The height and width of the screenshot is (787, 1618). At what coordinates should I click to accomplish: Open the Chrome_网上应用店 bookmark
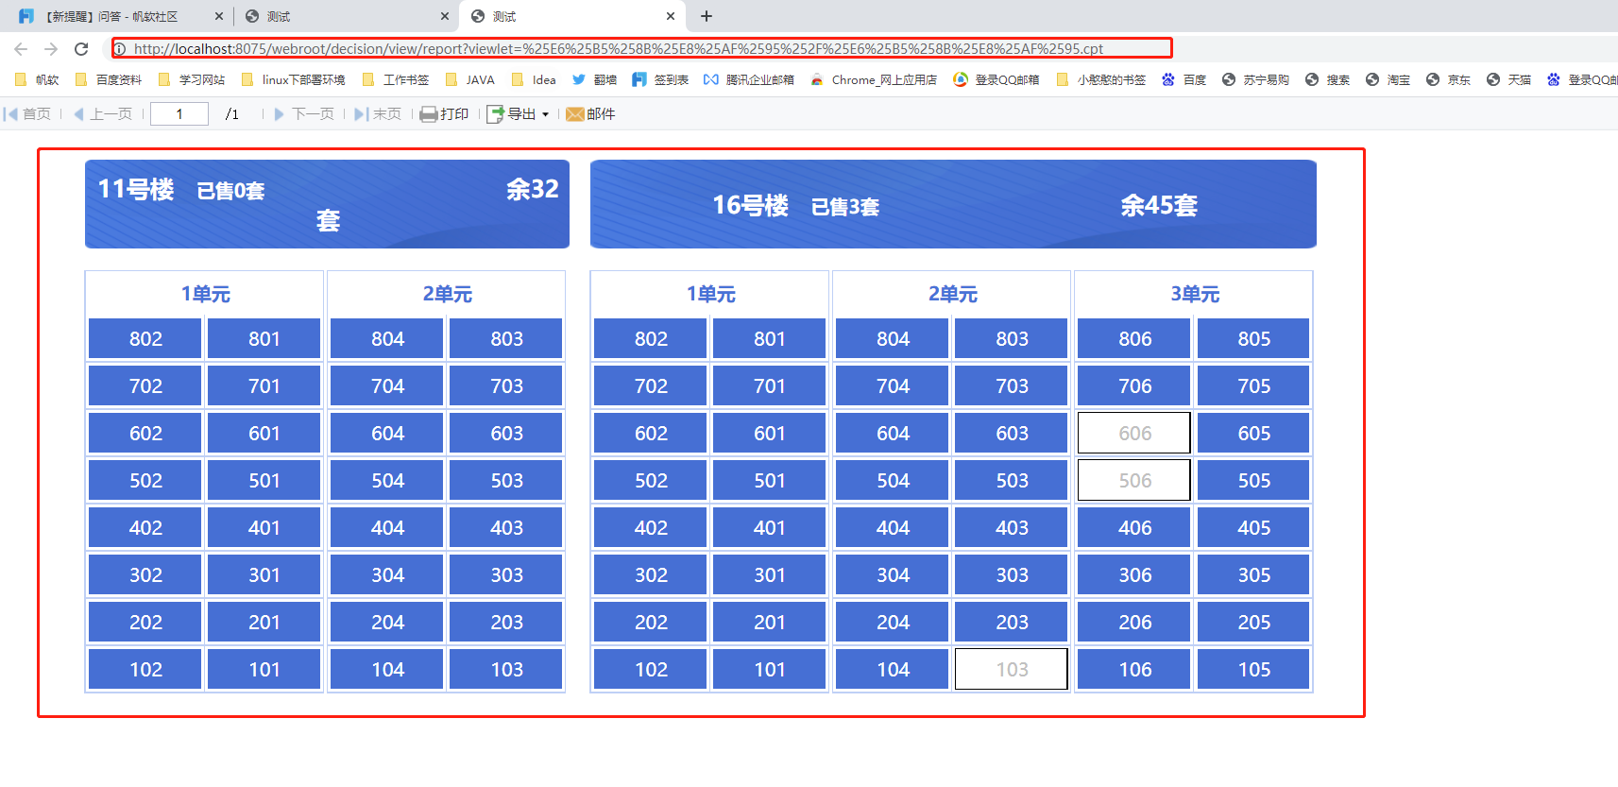(874, 80)
